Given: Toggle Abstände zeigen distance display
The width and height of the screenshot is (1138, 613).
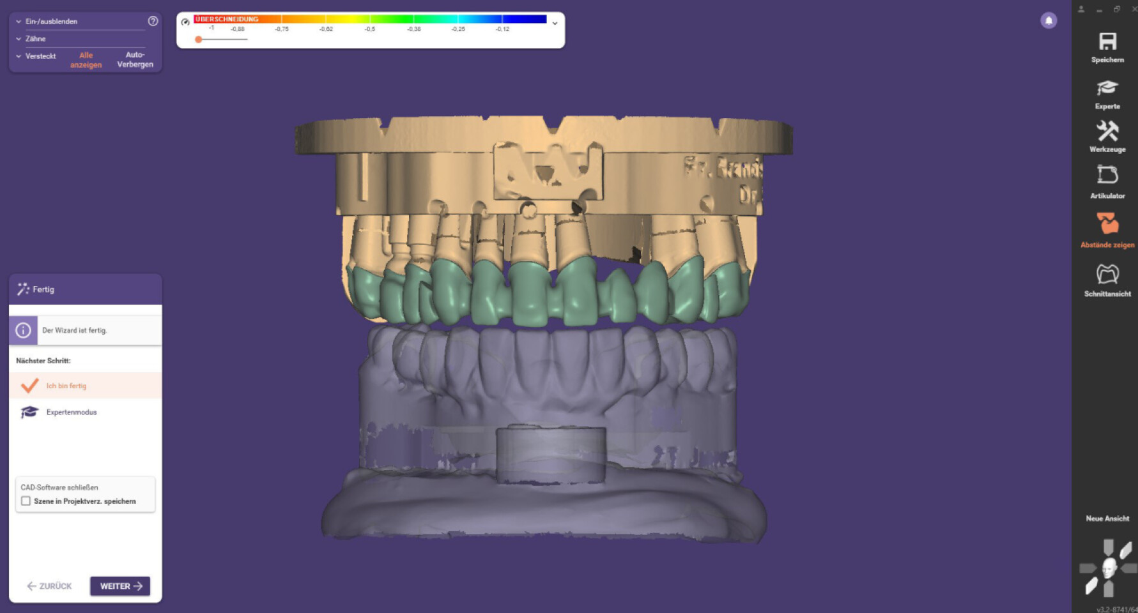Looking at the screenshot, I should [1107, 224].
